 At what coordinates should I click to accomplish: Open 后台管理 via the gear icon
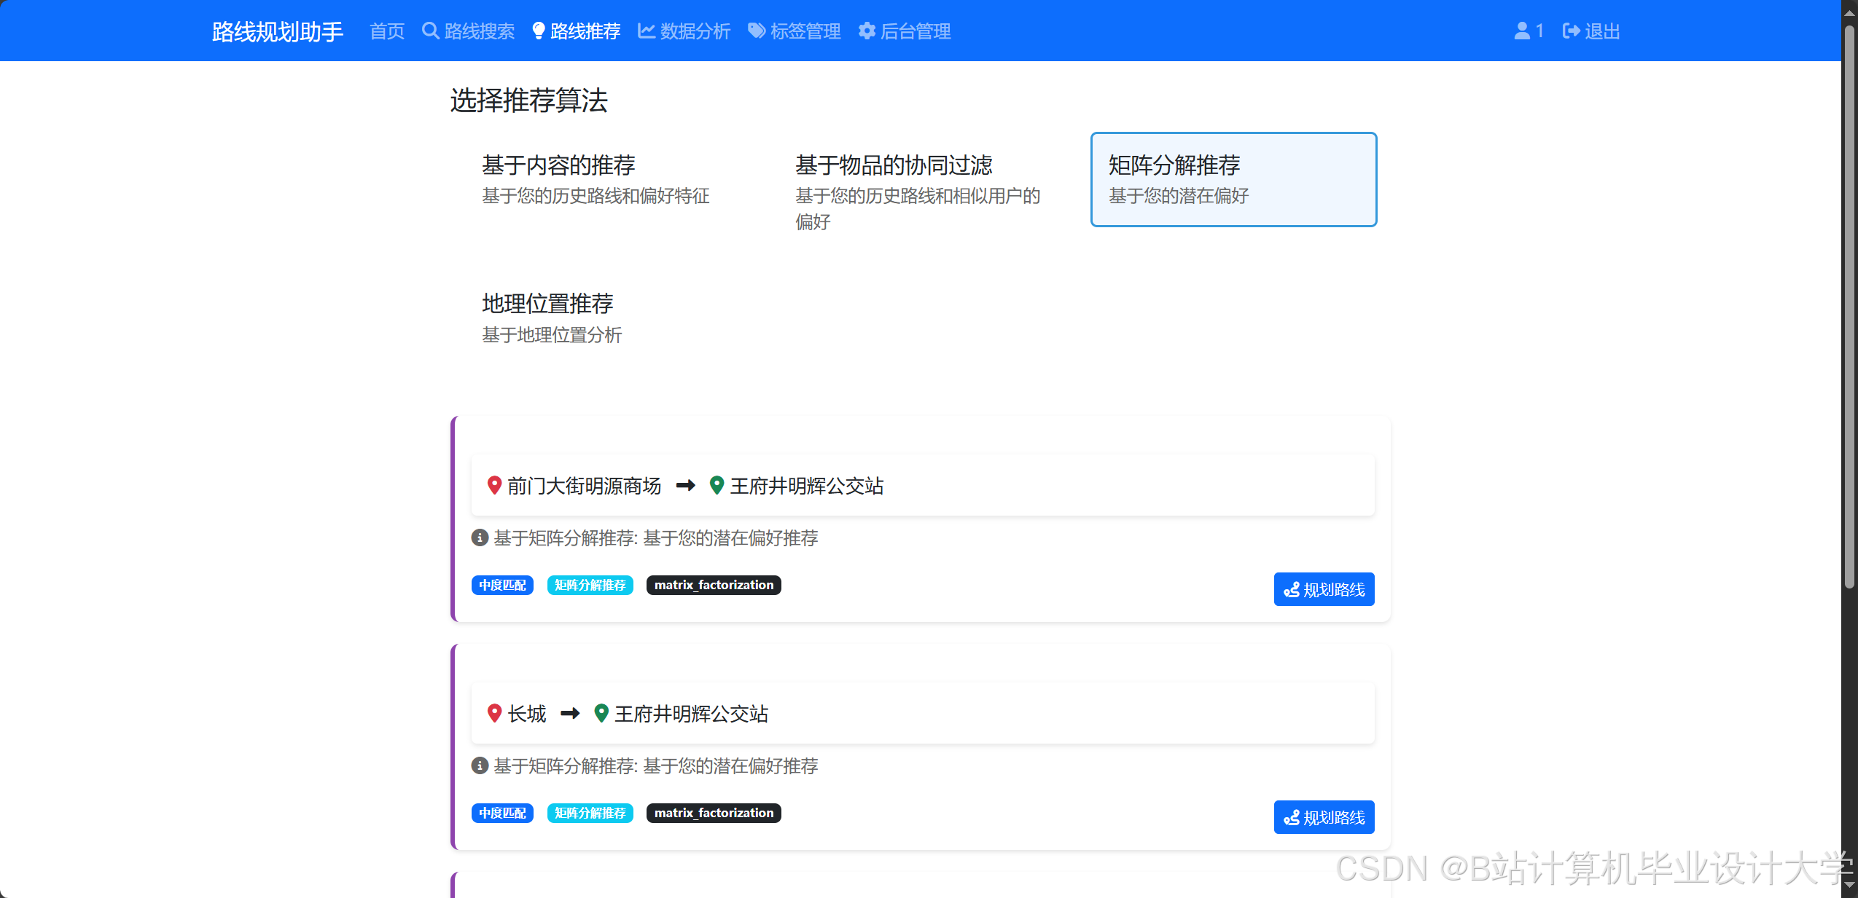867,31
